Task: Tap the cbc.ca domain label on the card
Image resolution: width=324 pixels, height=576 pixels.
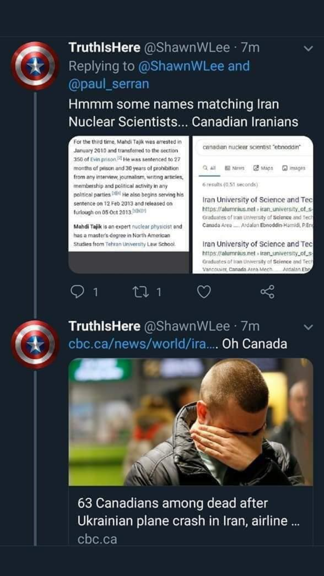Action: [97, 539]
